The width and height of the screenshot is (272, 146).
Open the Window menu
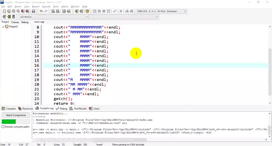pyautogui.click(x=75, y=7)
